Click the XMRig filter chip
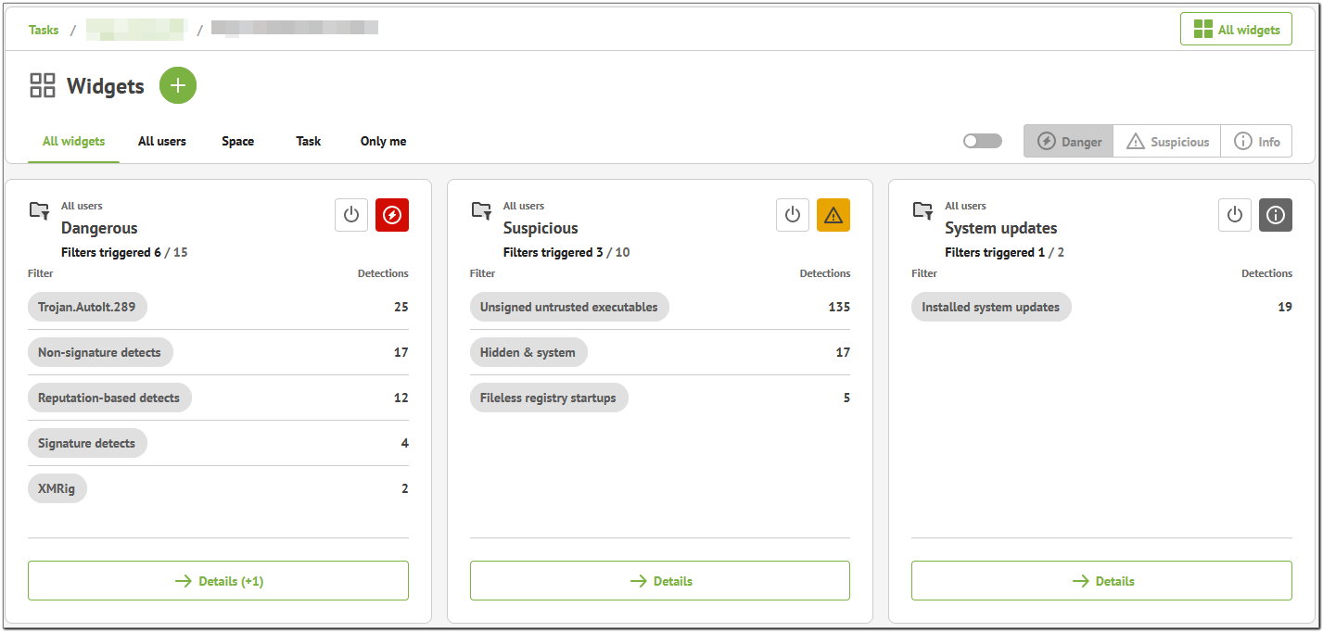 57,488
